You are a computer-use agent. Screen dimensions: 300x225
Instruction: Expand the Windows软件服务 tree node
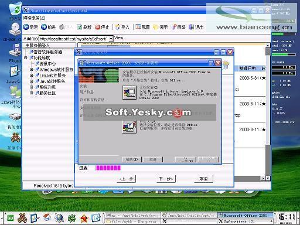[31, 70]
